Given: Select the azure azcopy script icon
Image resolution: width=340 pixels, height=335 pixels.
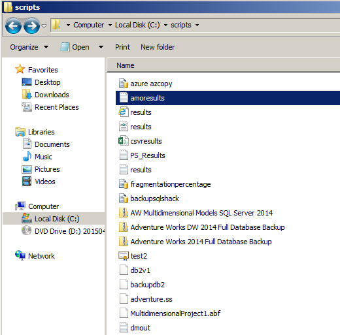Looking at the screenshot, I should point(124,84).
